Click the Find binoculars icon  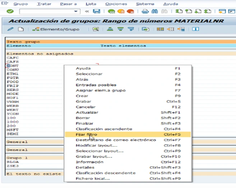click(x=154, y=11)
